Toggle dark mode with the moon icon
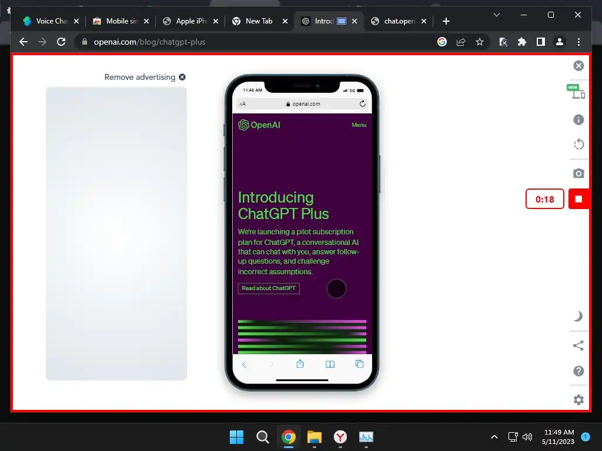This screenshot has width=602, height=451. click(578, 317)
